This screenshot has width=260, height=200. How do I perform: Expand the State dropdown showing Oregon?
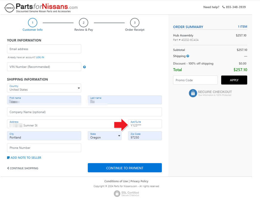coord(105,136)
